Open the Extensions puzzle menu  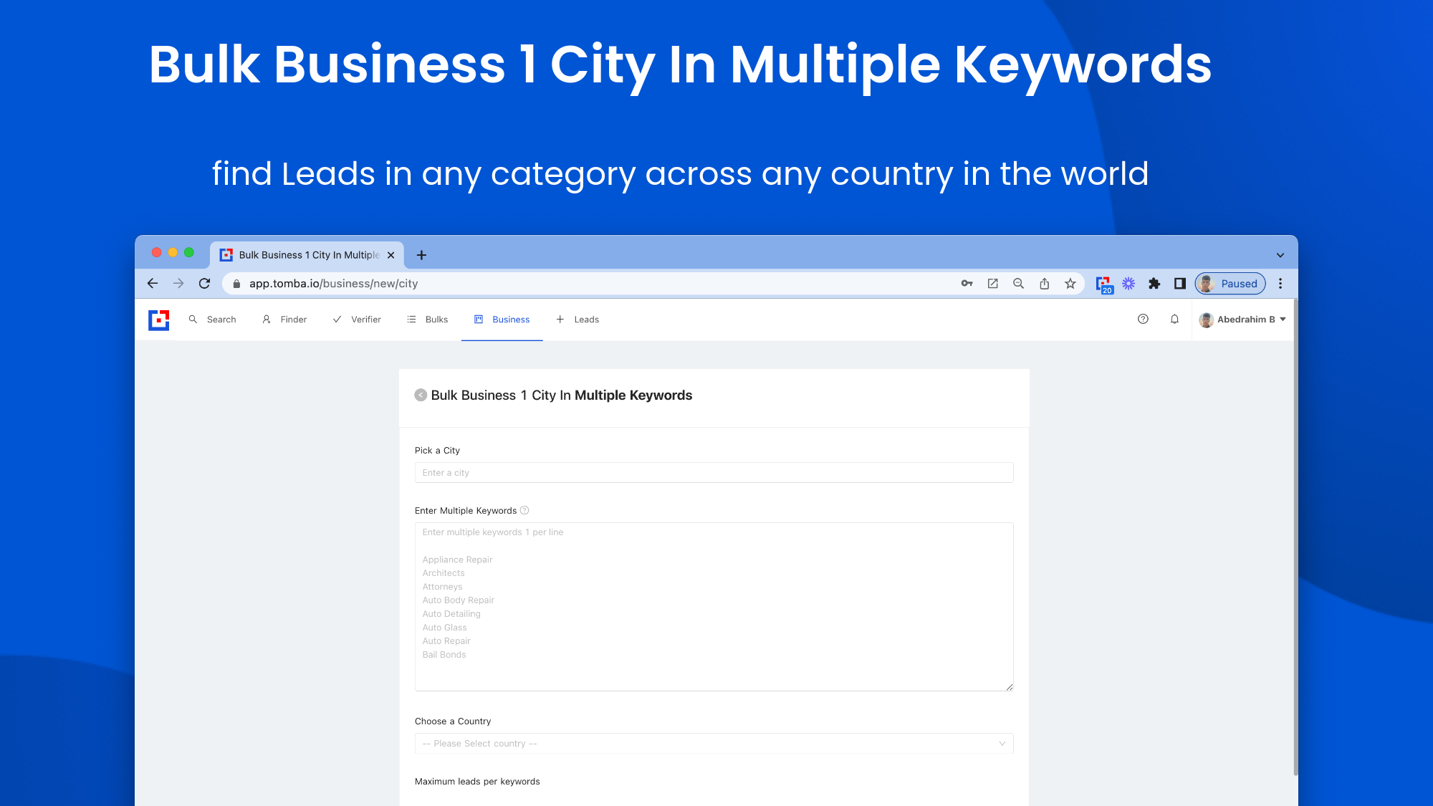1154,284
